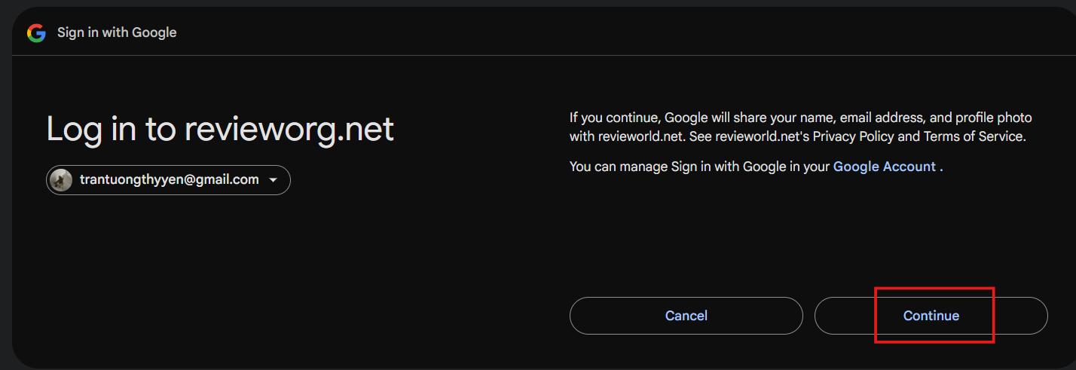Select the trantuongthyyen@gmail.com account chip
The width and height of the screenshot is (1076, 370).
point(168,180)
